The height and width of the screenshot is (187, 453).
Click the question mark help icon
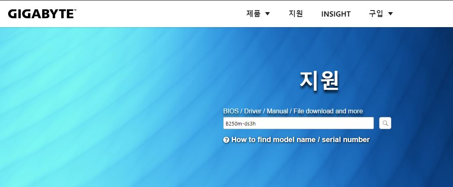226,140
